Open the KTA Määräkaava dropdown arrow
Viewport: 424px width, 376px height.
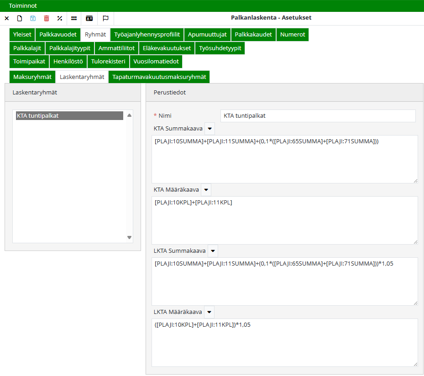coord(206,190)
